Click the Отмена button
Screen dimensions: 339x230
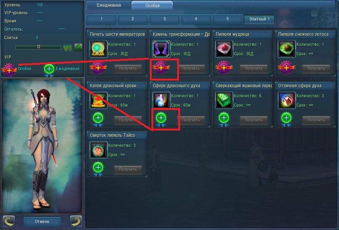coord(42,221)
